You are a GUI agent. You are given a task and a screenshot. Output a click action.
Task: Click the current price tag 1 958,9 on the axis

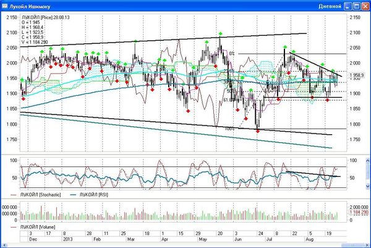click(357, 75)
